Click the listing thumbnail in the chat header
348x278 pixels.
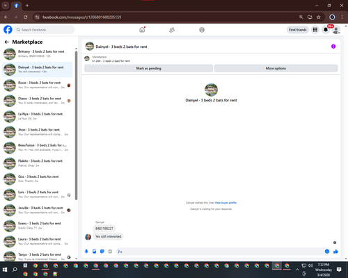click(90, 47)
